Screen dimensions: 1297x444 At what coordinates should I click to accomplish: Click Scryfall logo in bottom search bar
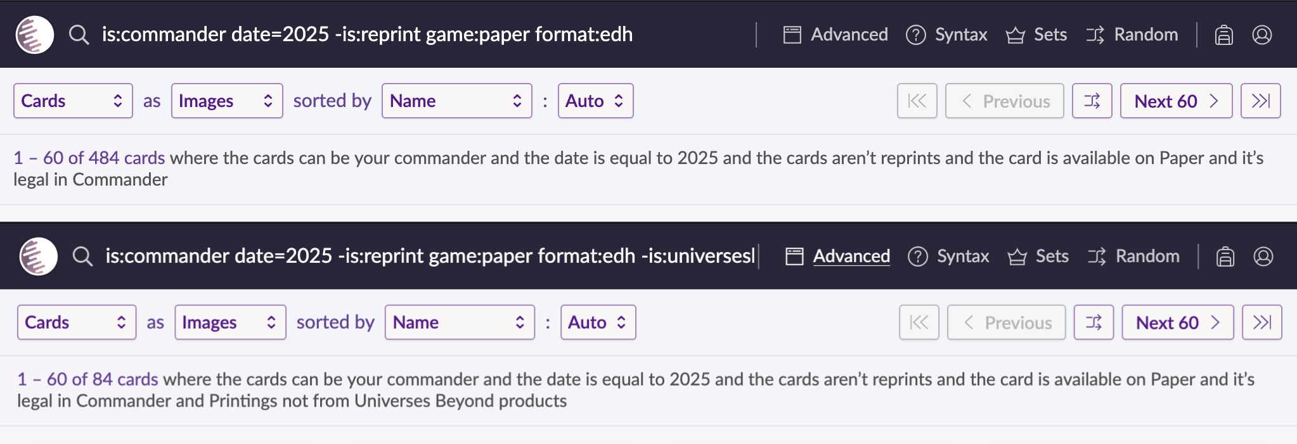point(39,256)
